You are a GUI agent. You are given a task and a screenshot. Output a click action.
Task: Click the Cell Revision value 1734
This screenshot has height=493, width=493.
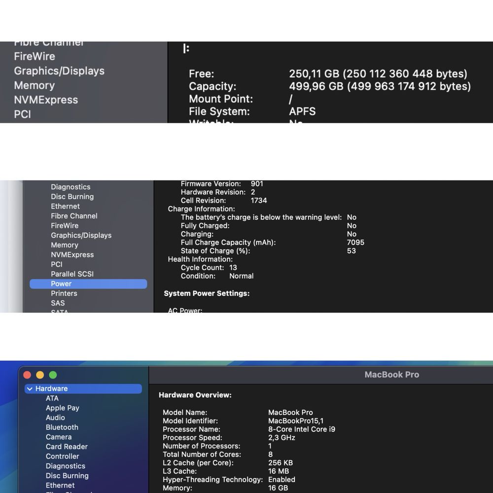tap(259, 200)
